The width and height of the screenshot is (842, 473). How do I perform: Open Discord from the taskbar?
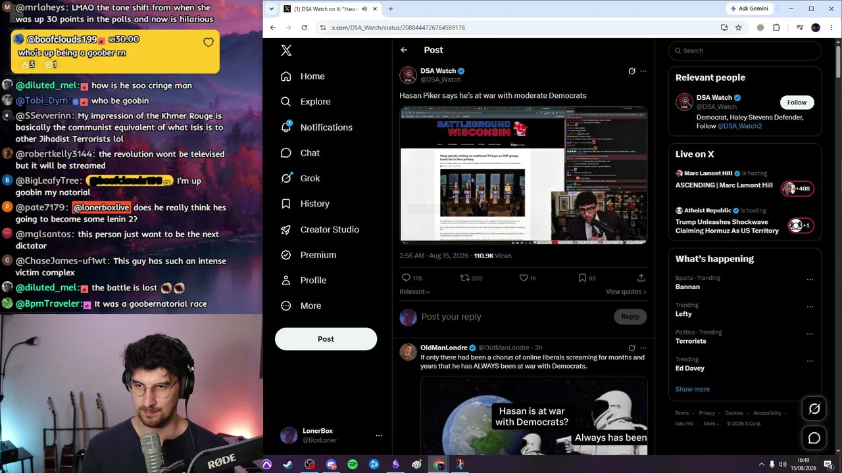[331, 464]
